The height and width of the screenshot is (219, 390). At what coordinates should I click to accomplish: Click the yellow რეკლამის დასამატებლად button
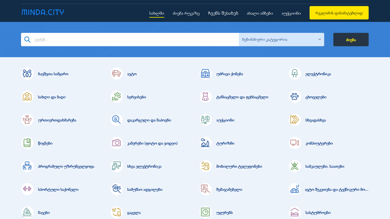339,13
